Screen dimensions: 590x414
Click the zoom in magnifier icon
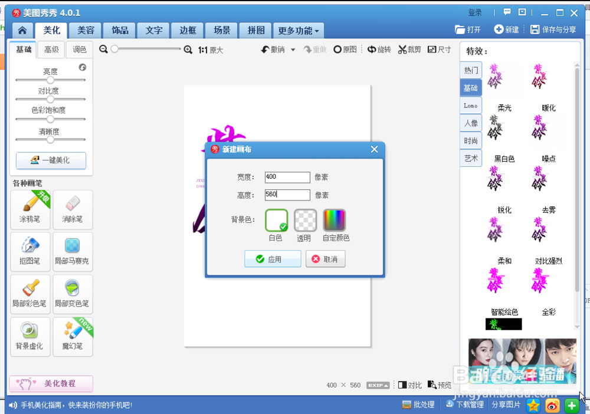click(188, 50)
